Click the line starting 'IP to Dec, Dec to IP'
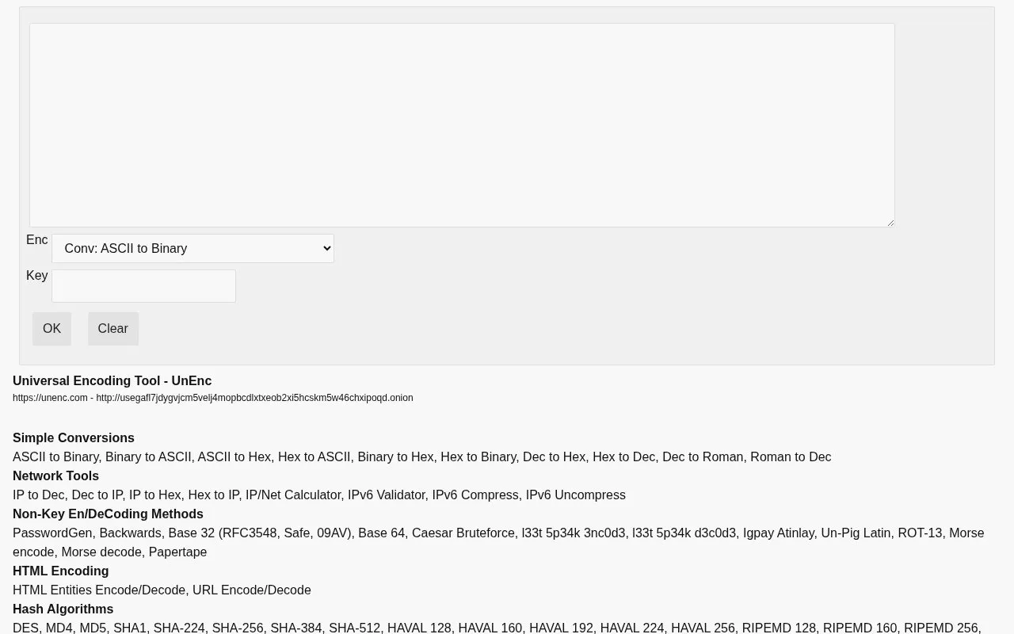Screen dimensions: 1014x634 (319, 495)
